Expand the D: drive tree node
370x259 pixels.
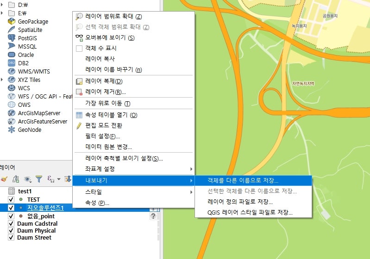coord(2,5)
